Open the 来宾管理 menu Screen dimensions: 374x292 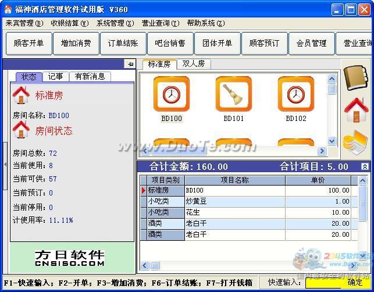coord(24,23)
